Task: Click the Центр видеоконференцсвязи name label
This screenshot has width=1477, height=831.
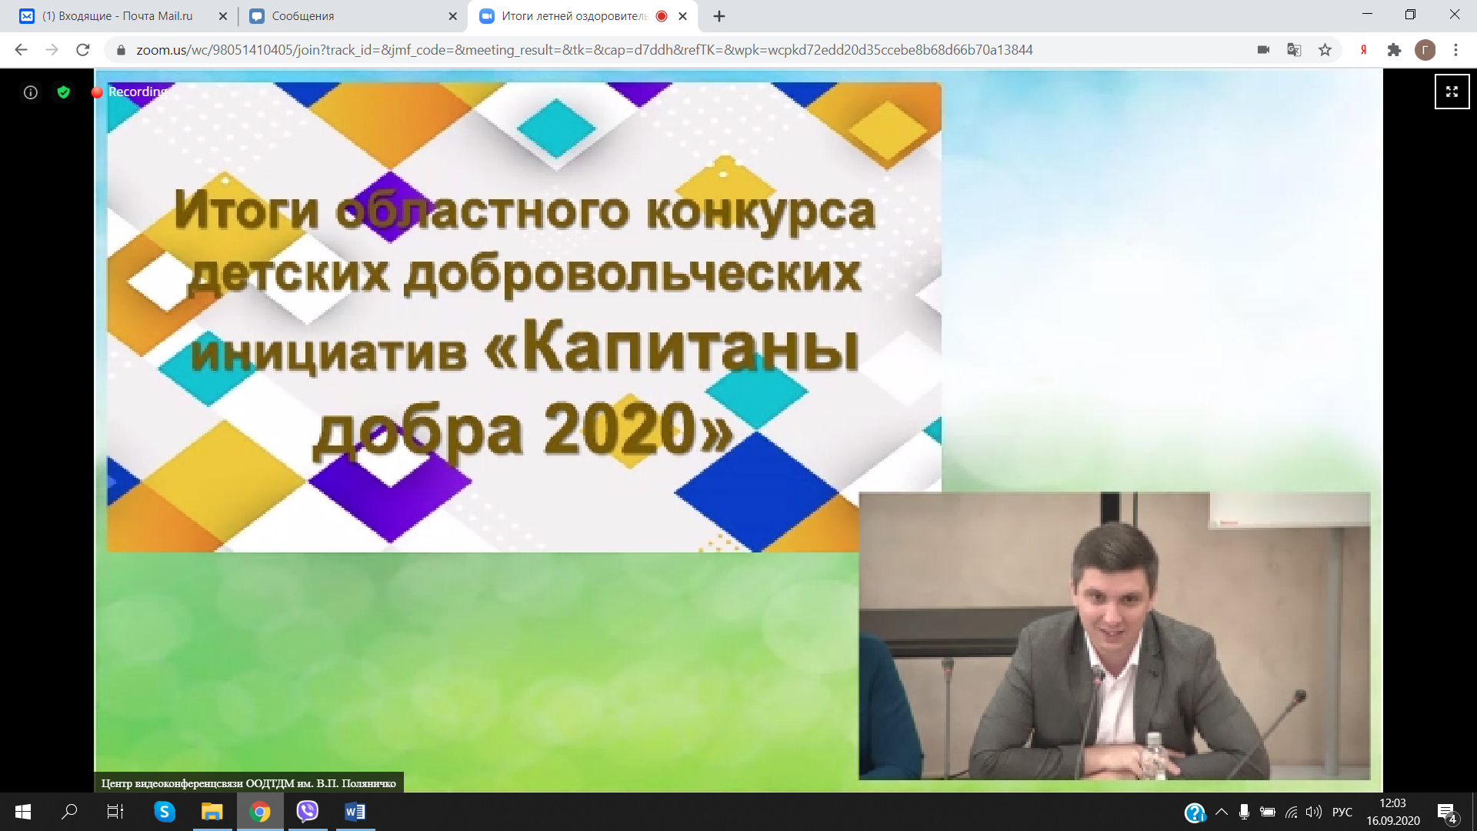Action: click(x=248, y=783)
